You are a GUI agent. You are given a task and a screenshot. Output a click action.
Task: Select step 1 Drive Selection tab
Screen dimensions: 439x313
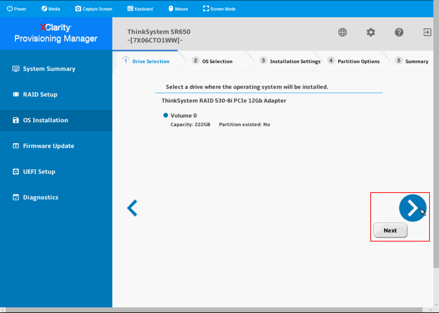click(146, 61)
